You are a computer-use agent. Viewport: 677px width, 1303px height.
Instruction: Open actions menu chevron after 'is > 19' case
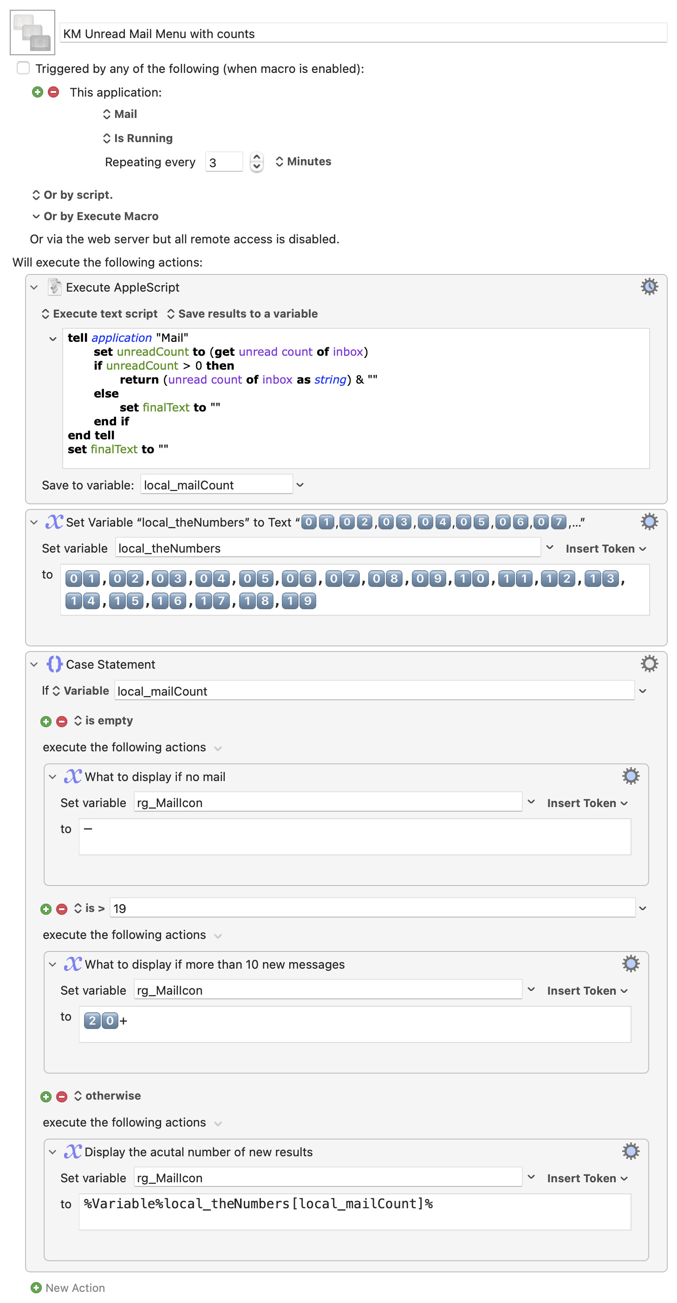coord(218,936)
